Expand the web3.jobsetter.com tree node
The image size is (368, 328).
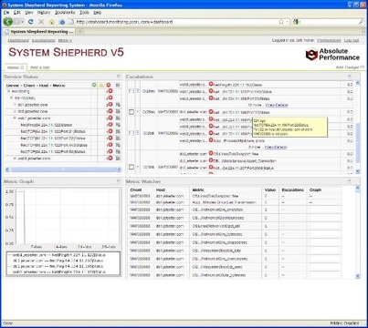(15, 159)
